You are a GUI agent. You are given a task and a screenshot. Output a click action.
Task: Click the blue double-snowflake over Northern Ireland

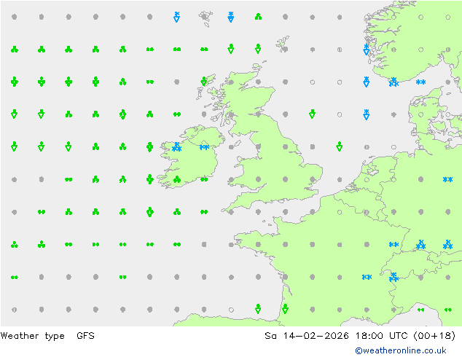(204, 147)
